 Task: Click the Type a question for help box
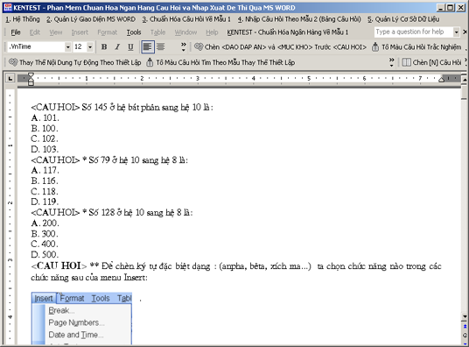tap(413, 32)
